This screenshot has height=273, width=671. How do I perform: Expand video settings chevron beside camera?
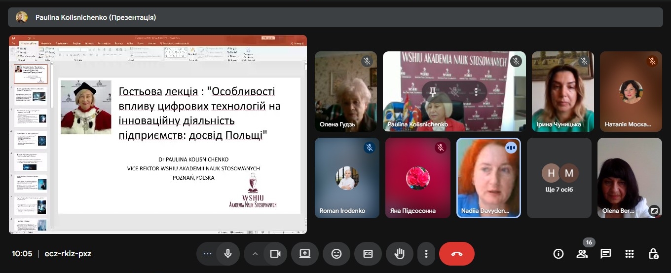(255, 254)
